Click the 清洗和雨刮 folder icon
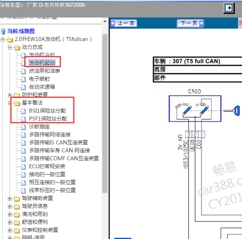Viewport: 242px width, 239px height. pos(17,215)
